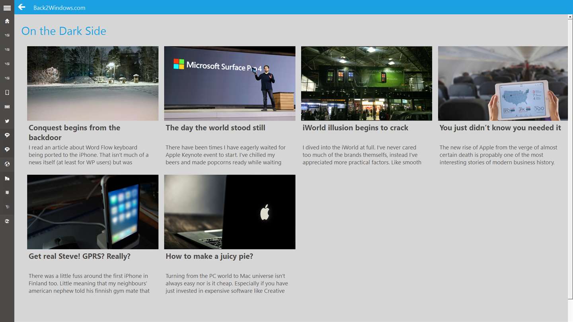Open the Home section in sidebar

click(x=7, y=21)
